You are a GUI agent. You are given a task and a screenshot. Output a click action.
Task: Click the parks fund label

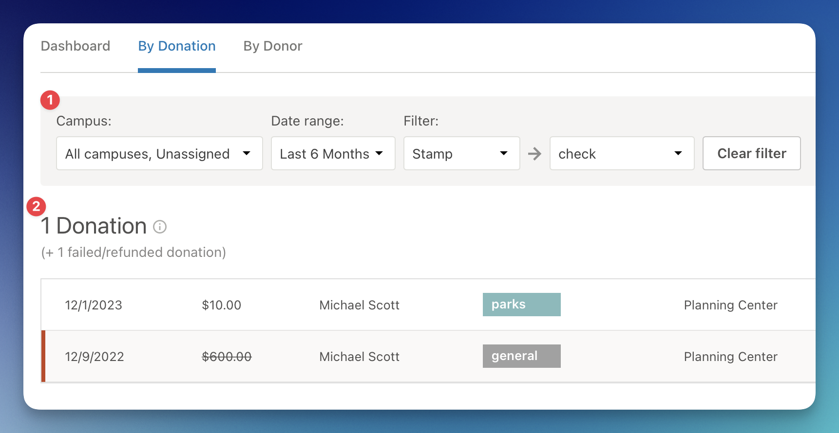(x=521, y=305)
